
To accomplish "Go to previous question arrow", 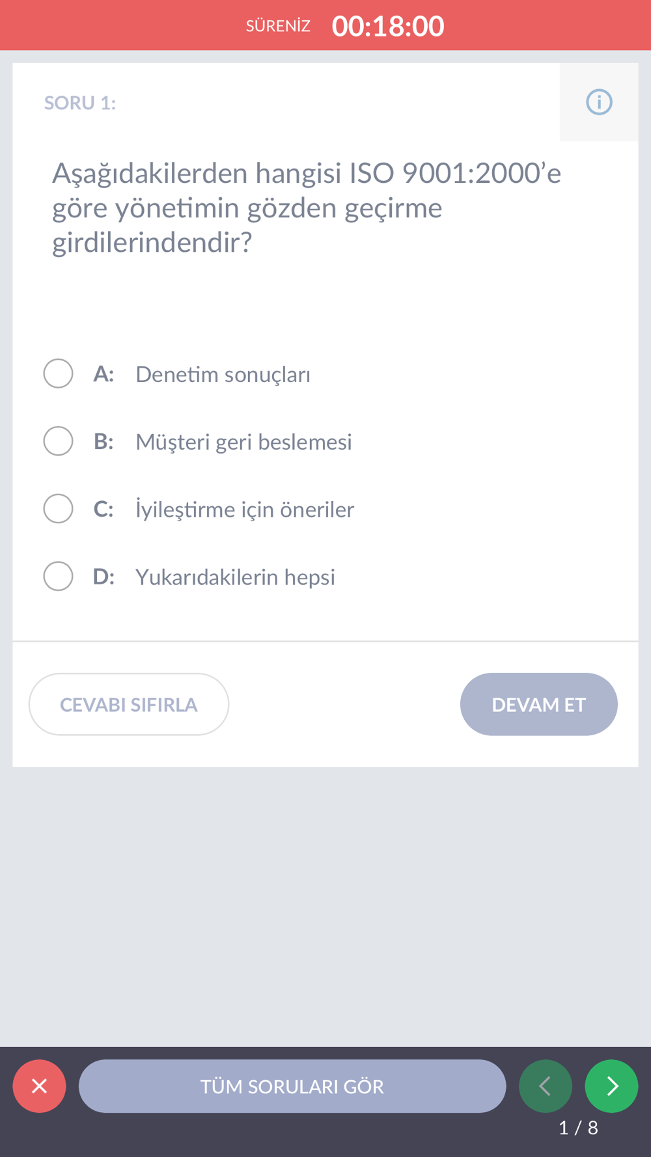I will tap(546, 1086).
